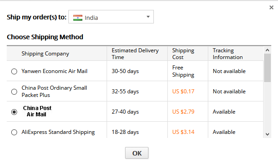Click the Estimated Delivery Time column header
The height and width of the screenshot is (165, 278).
tap(135, 54)
